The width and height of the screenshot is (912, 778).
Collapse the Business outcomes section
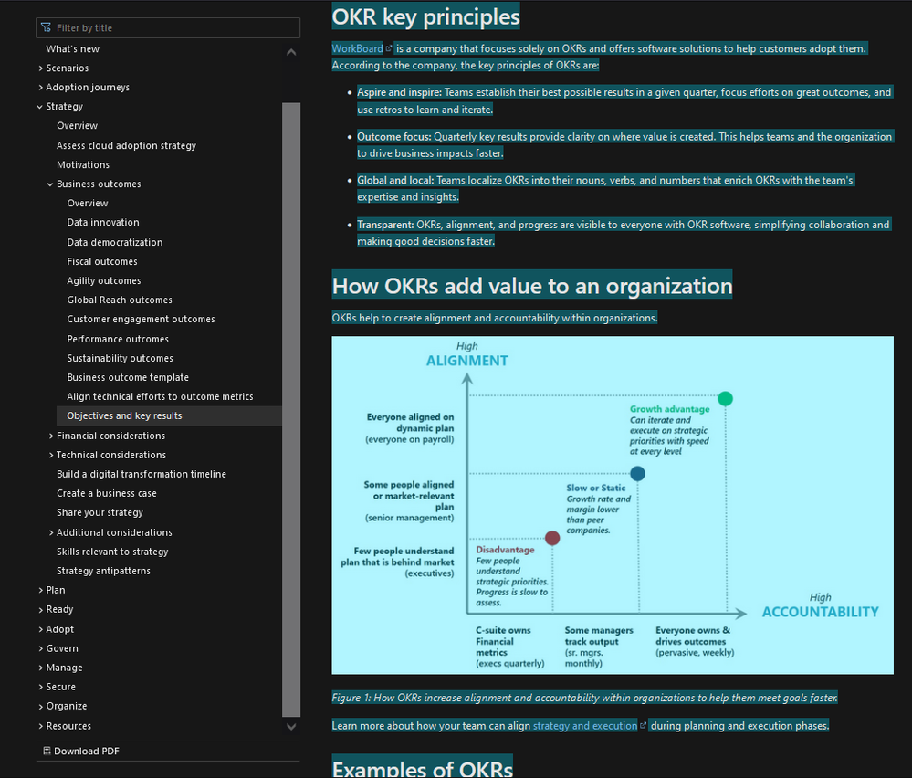[50, 184]
